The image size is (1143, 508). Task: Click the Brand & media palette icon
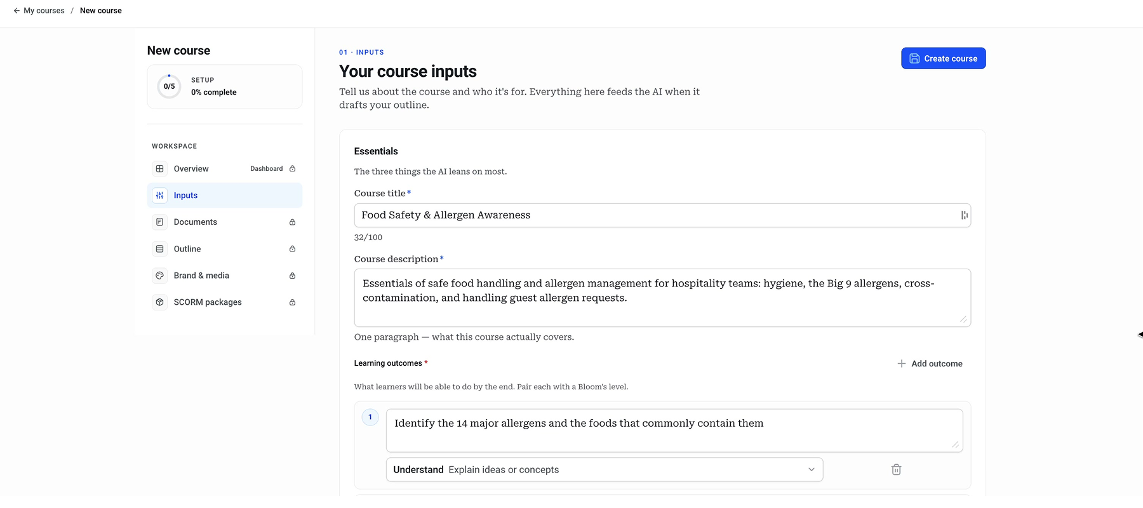click(x=160, y=276)
